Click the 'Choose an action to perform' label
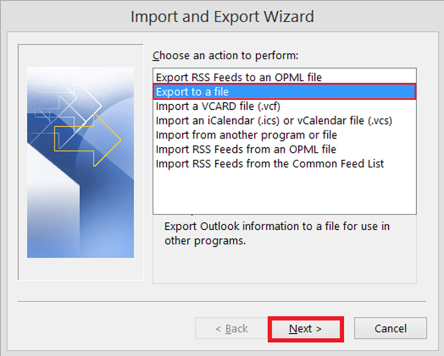 coord(225,56)
